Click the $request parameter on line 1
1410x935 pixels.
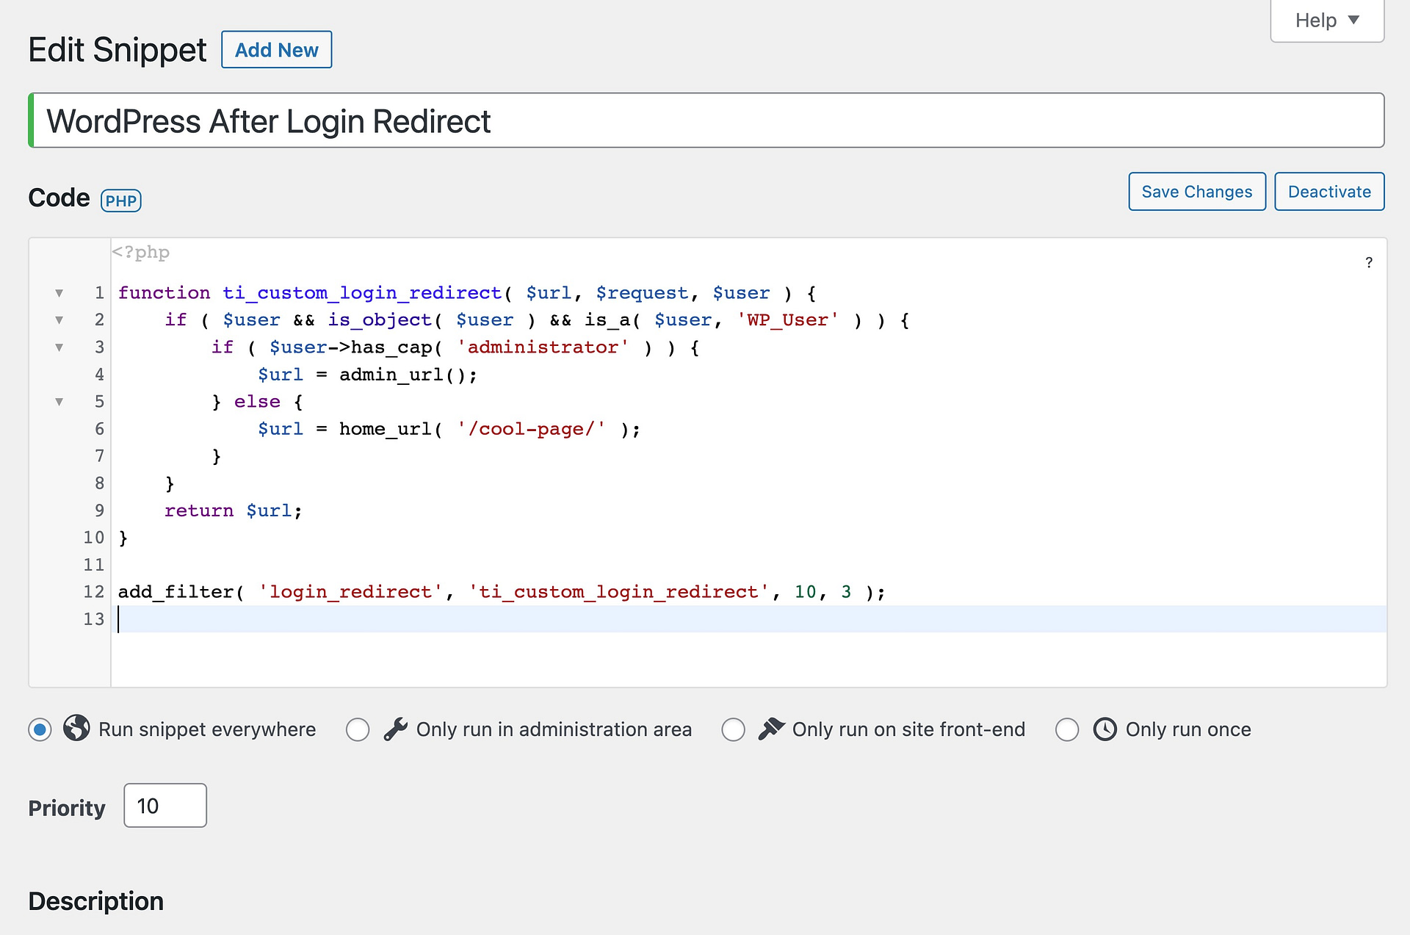coord(642,293)
